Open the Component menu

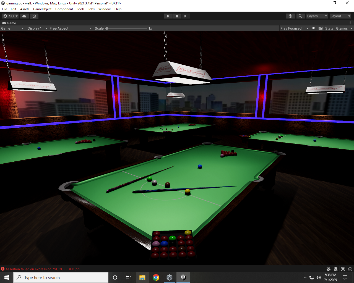click(64, 9)
